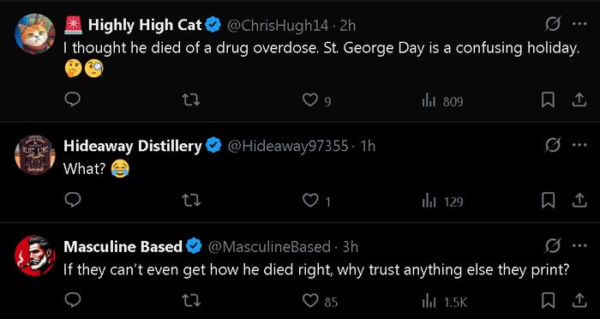Screen dimensions: 600x319
Task: View analytics showing 129 views
Action: point(442,202)
